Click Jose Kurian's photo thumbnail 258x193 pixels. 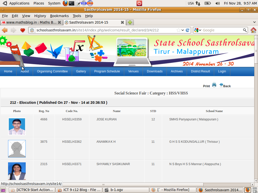click(x=17, y=126)
